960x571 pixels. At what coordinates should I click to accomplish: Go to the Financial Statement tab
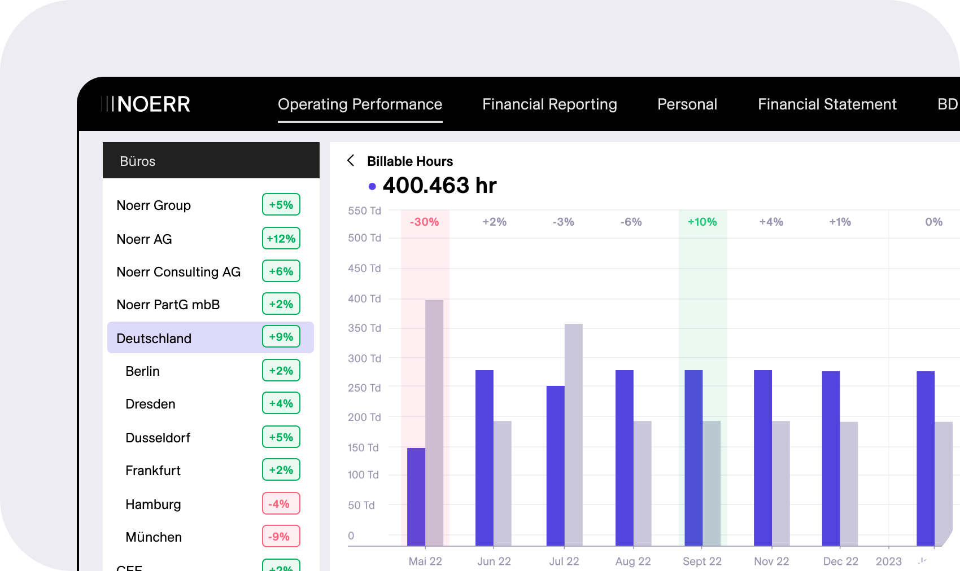827,104
